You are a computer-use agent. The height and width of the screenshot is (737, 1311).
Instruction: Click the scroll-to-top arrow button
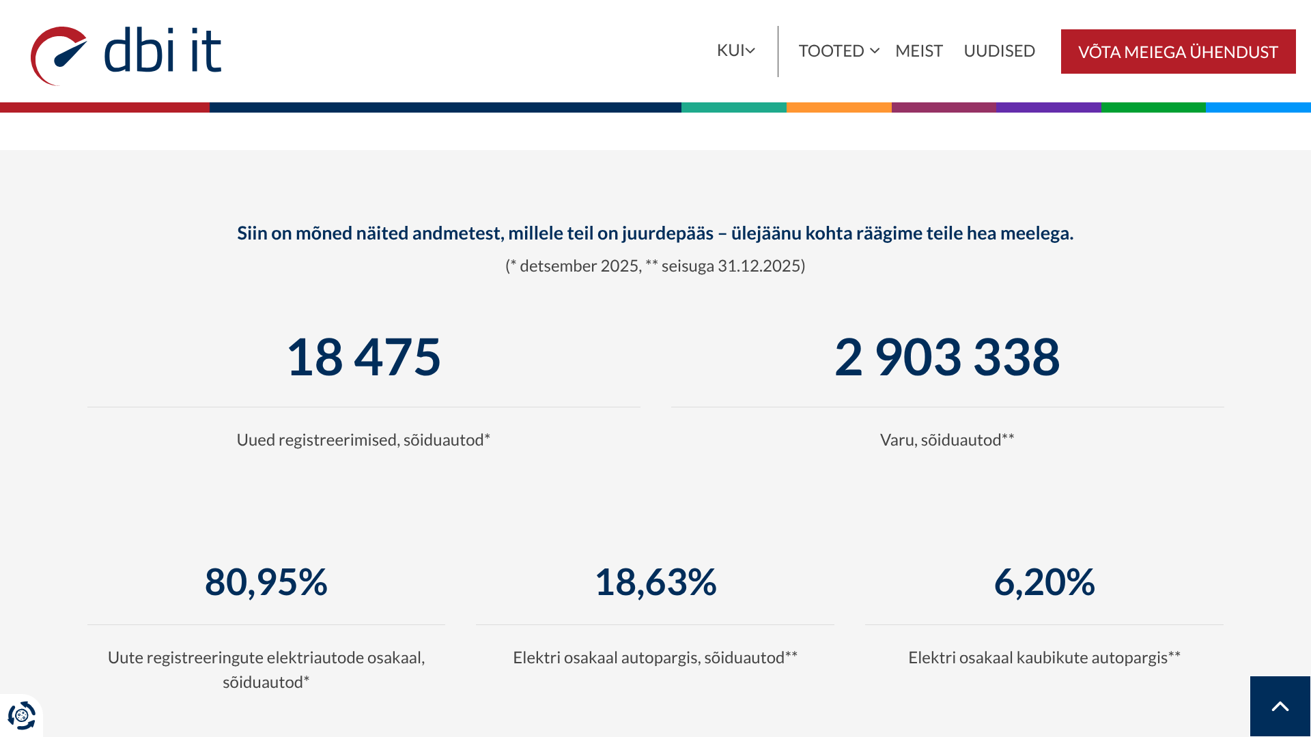click(x=1280, y=706)
